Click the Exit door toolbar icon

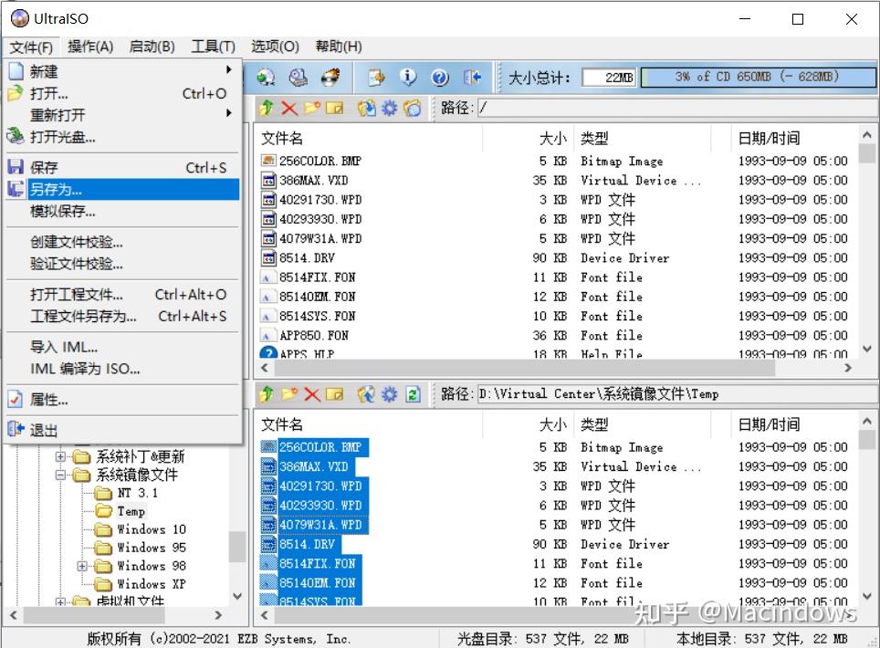point(472,77)
